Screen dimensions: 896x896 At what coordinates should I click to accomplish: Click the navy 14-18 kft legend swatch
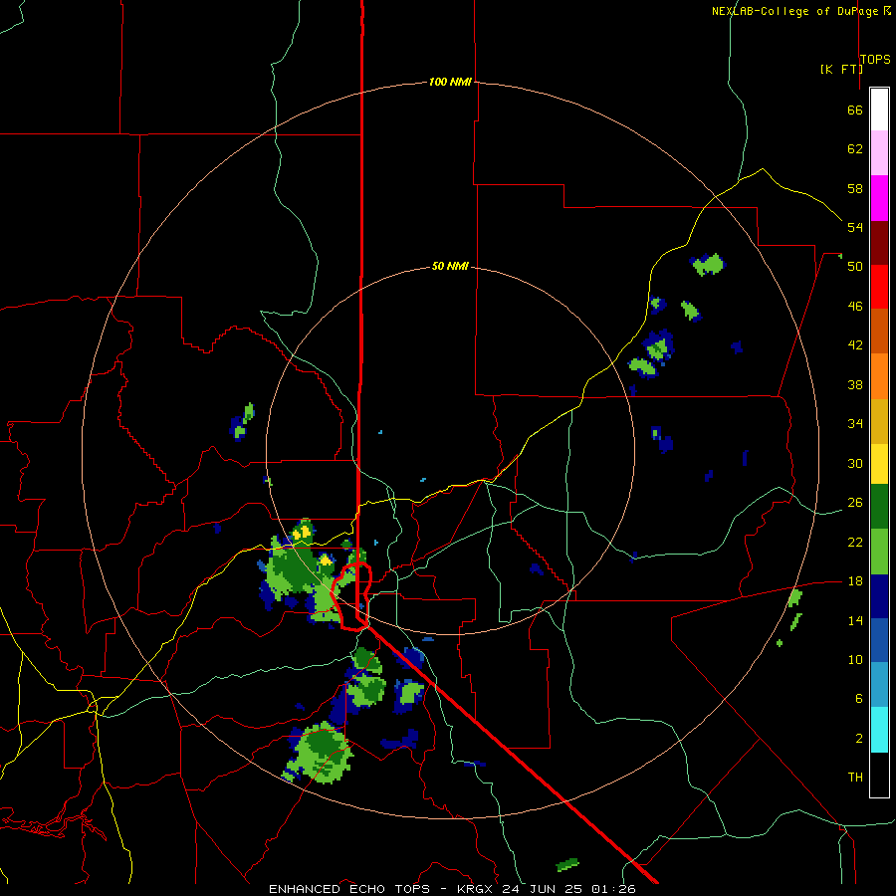879,596
